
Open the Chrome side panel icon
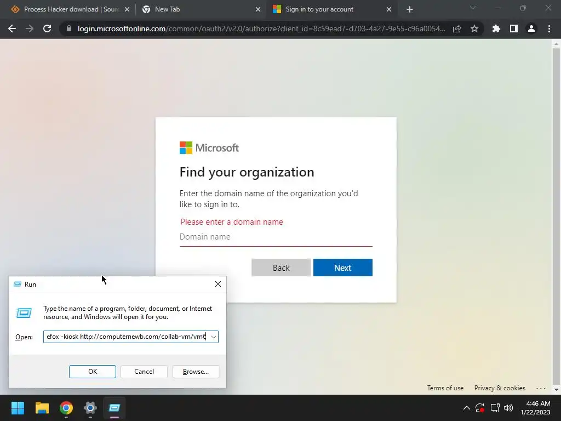(514, 29)
